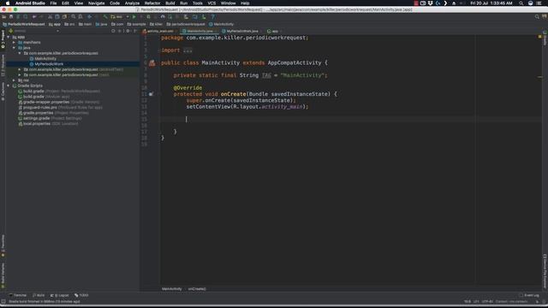The image size is (548, 308).
Task: Click the MainActivity editor breadcrumb at bottom
Action: click(171, 289)
